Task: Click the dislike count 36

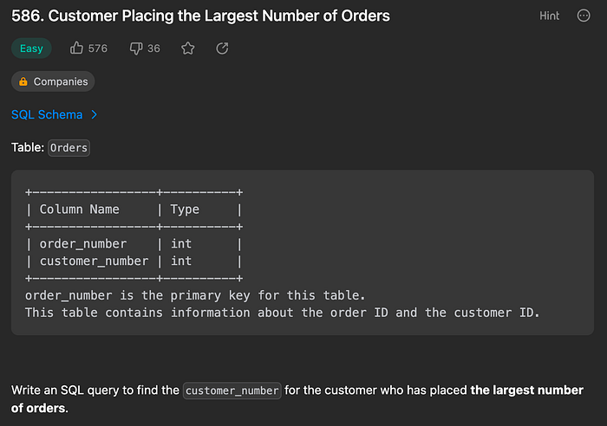Action: (x=153, y=48)
